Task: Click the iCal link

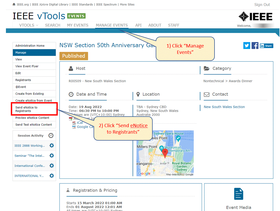Action: (x=80, y=123)
